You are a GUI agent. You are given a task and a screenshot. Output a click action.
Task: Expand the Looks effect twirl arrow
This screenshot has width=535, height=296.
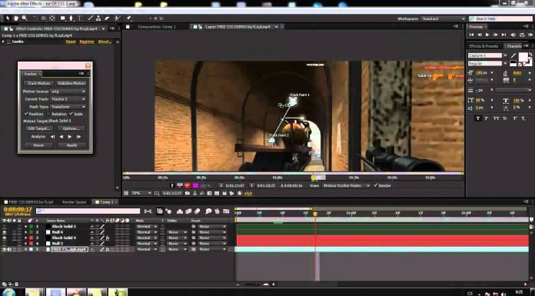coord(3,42)
